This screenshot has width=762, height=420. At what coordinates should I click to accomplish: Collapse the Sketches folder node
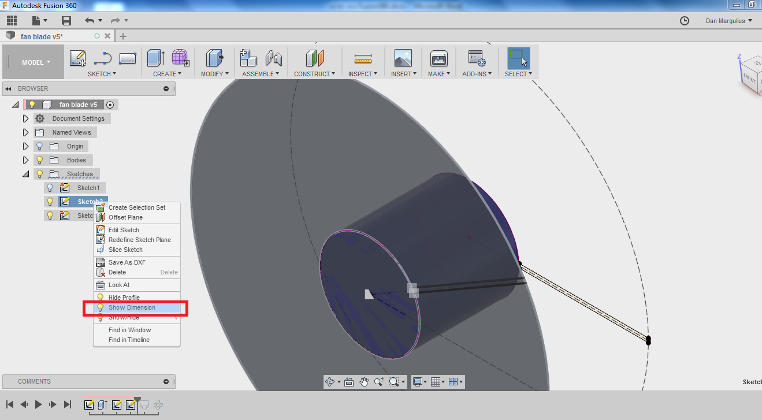point(25,174)
